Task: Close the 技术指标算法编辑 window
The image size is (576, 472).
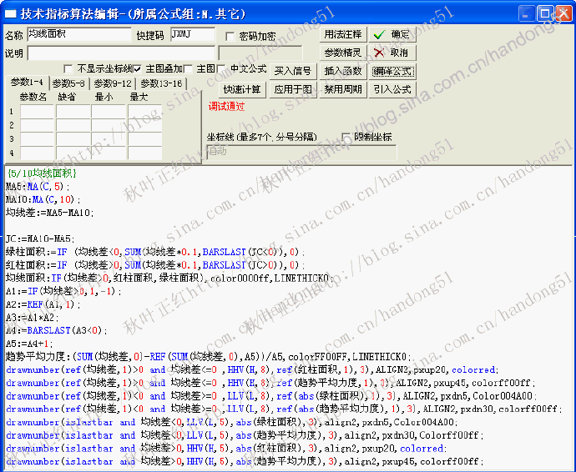Action: pos(563,14)
